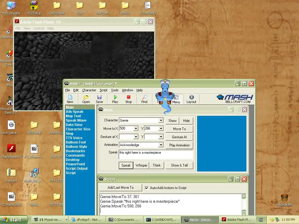The height and width of the screenshot is (224, 299).
Task: Select Script Output in the sidebar
Action: (77, 169)
